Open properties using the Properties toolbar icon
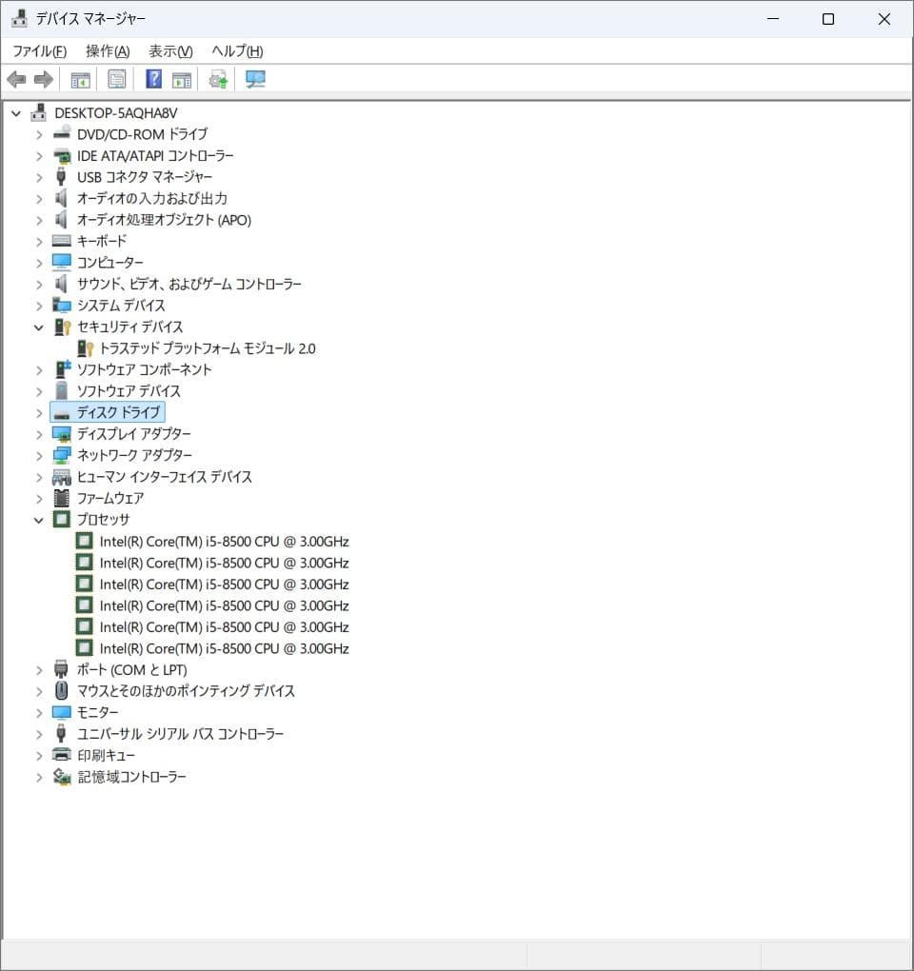914x971 pixels. point(116,79)
